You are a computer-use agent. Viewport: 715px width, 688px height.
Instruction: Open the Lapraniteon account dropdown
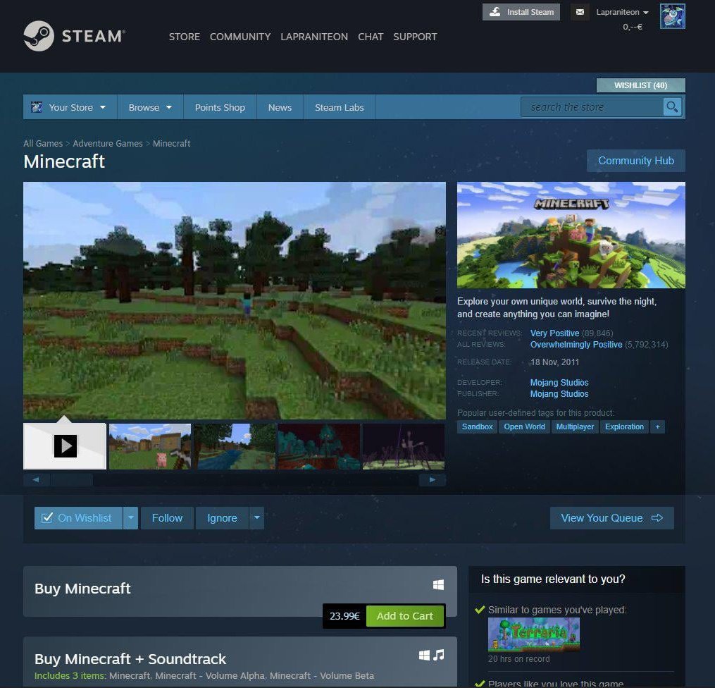coord(622,12)
